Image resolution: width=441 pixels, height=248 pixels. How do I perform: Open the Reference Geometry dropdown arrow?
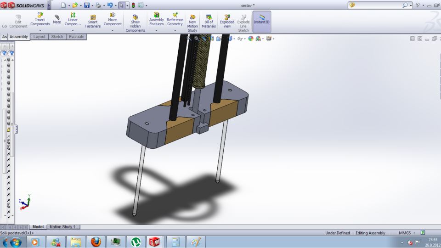[175, 31]
